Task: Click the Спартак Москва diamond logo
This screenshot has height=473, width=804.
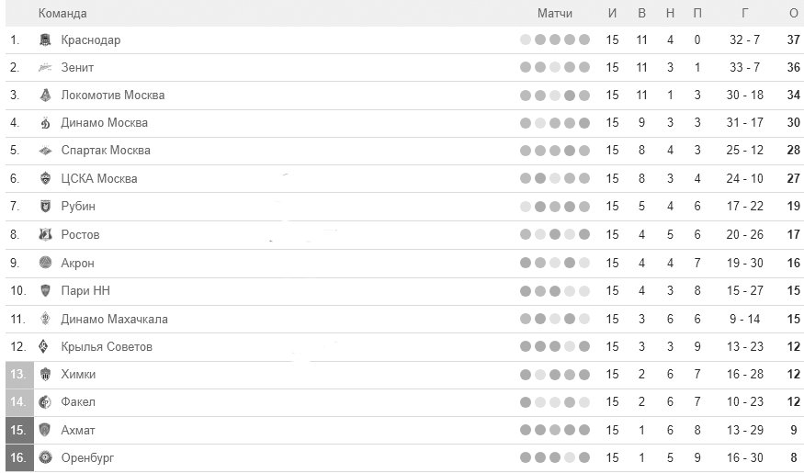Action: coord(45,150)
